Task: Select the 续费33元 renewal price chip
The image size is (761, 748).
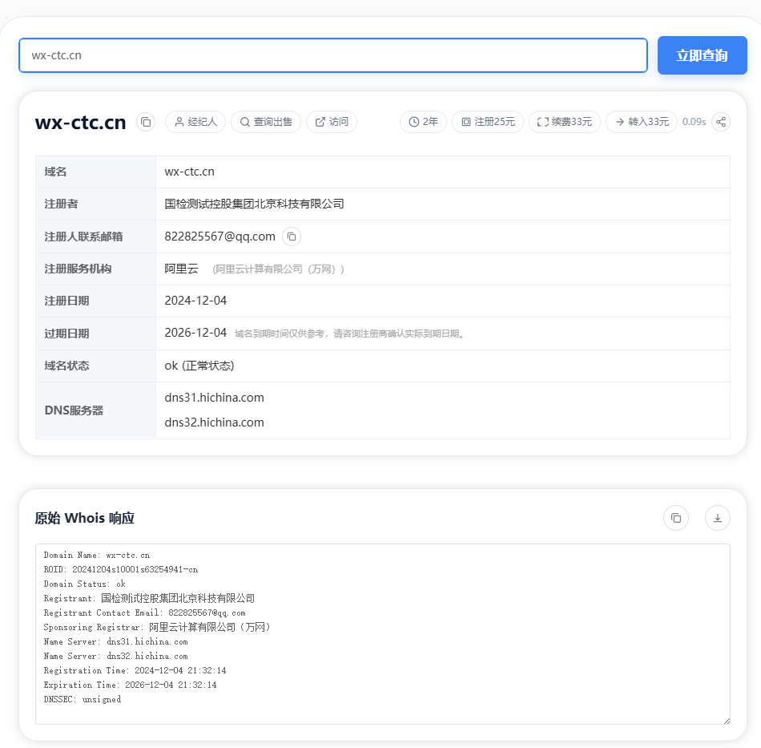Action: [x=564, y=122]
